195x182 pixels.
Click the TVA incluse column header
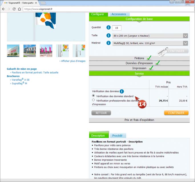pos(161,87)
